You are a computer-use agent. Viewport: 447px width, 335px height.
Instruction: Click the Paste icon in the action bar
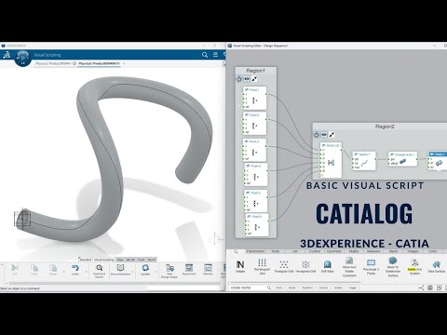click(53, 268)
